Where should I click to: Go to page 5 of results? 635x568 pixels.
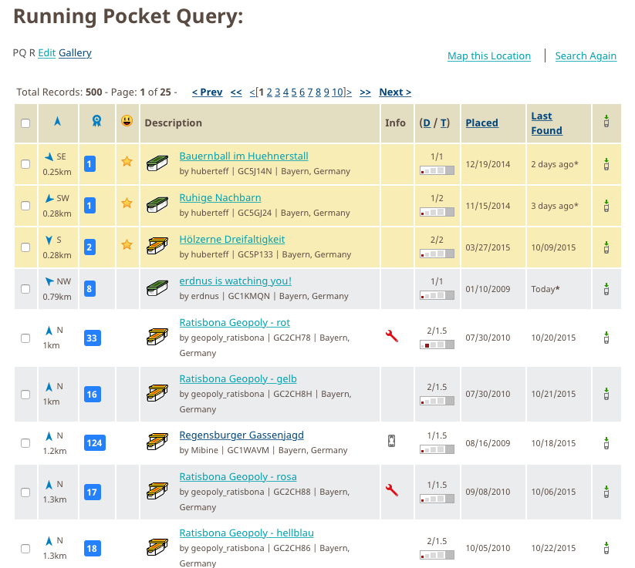pyautogui.click(x=294, y=92)
